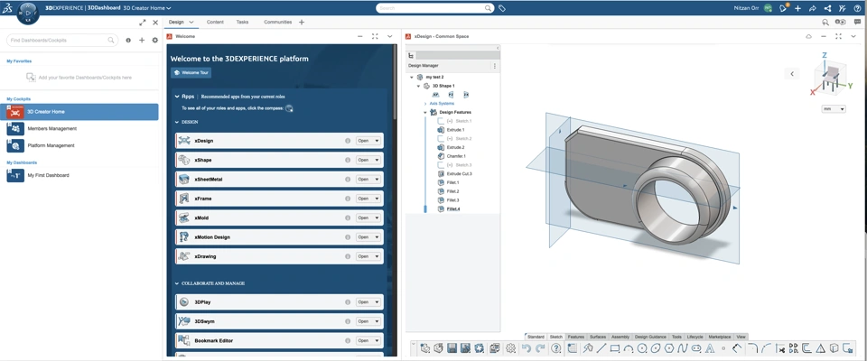Screen dimensions: 867x361
Task: Expand the Axis Systems node
Action: 425,104
